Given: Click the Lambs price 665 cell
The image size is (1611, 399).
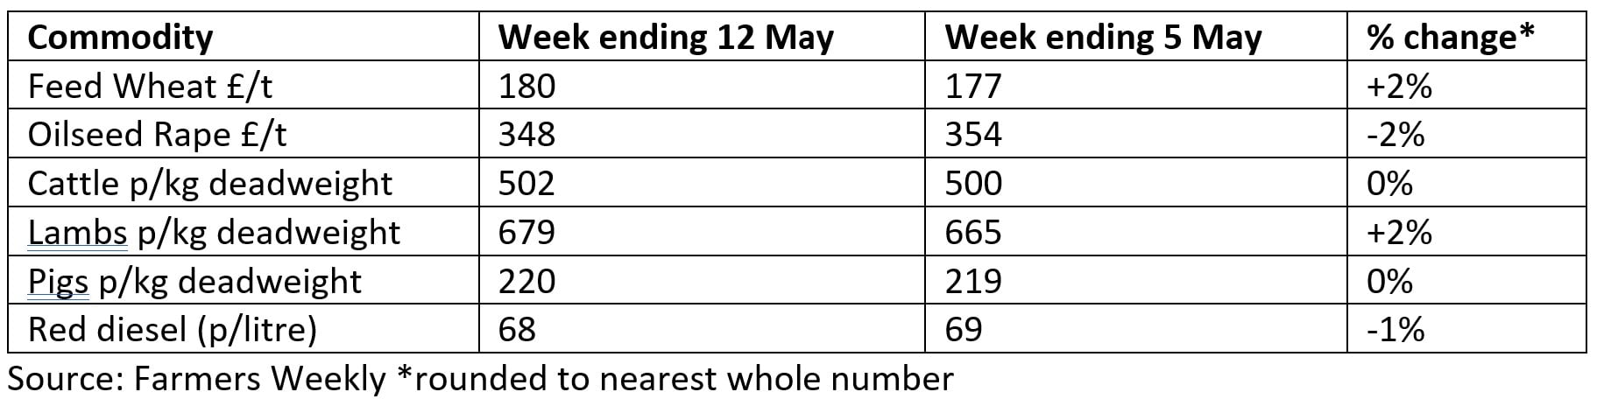Looking at the screenshot, I should point(972,233).
